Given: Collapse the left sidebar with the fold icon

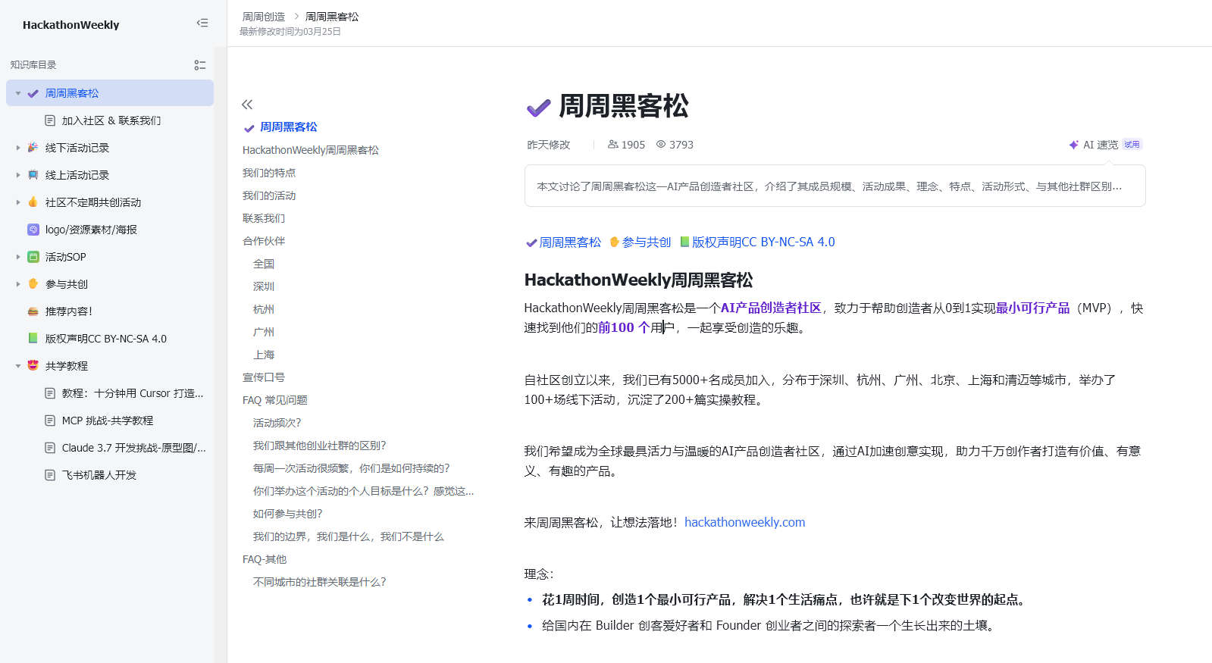Looking at the screenshot, I should click(202, 23).
